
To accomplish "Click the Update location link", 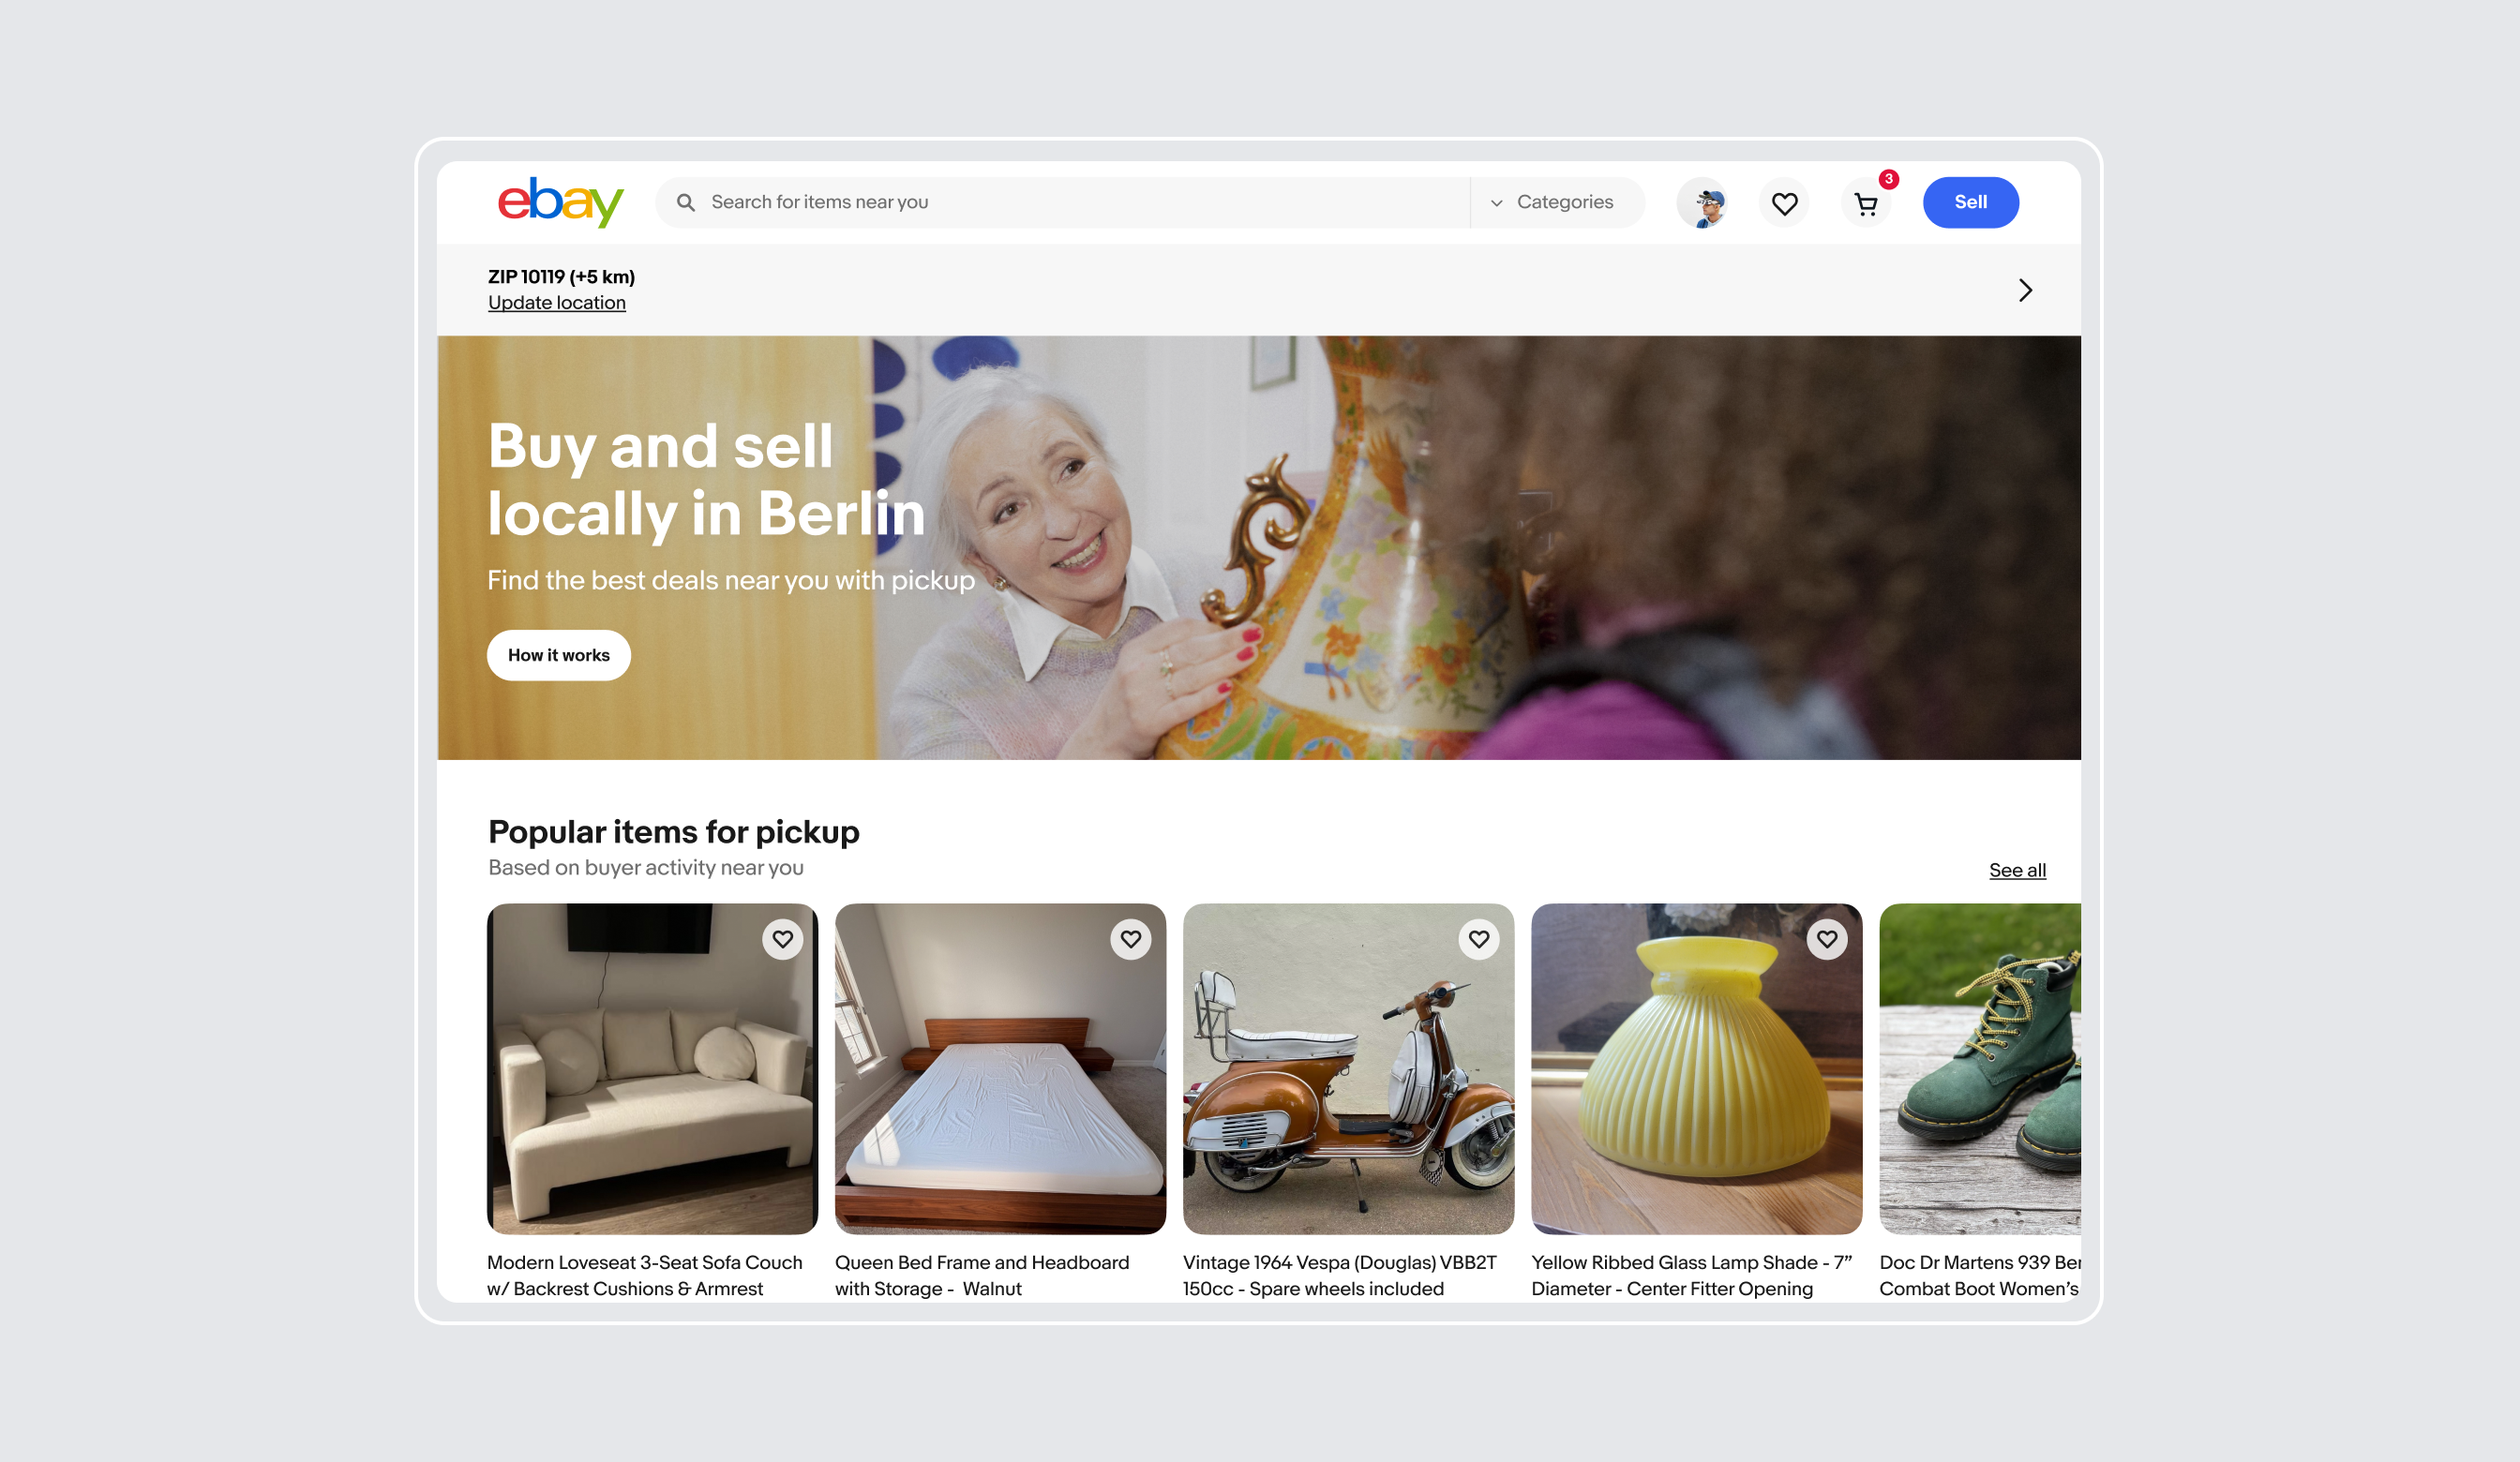I will click(x=557, y=303).
